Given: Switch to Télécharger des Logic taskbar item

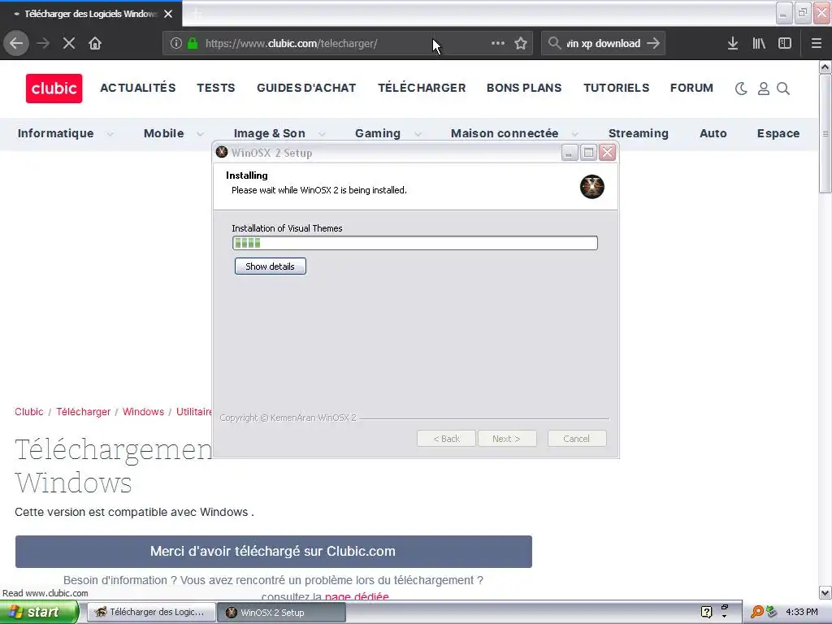Looking at the screenshot, I should pos(151,612).
